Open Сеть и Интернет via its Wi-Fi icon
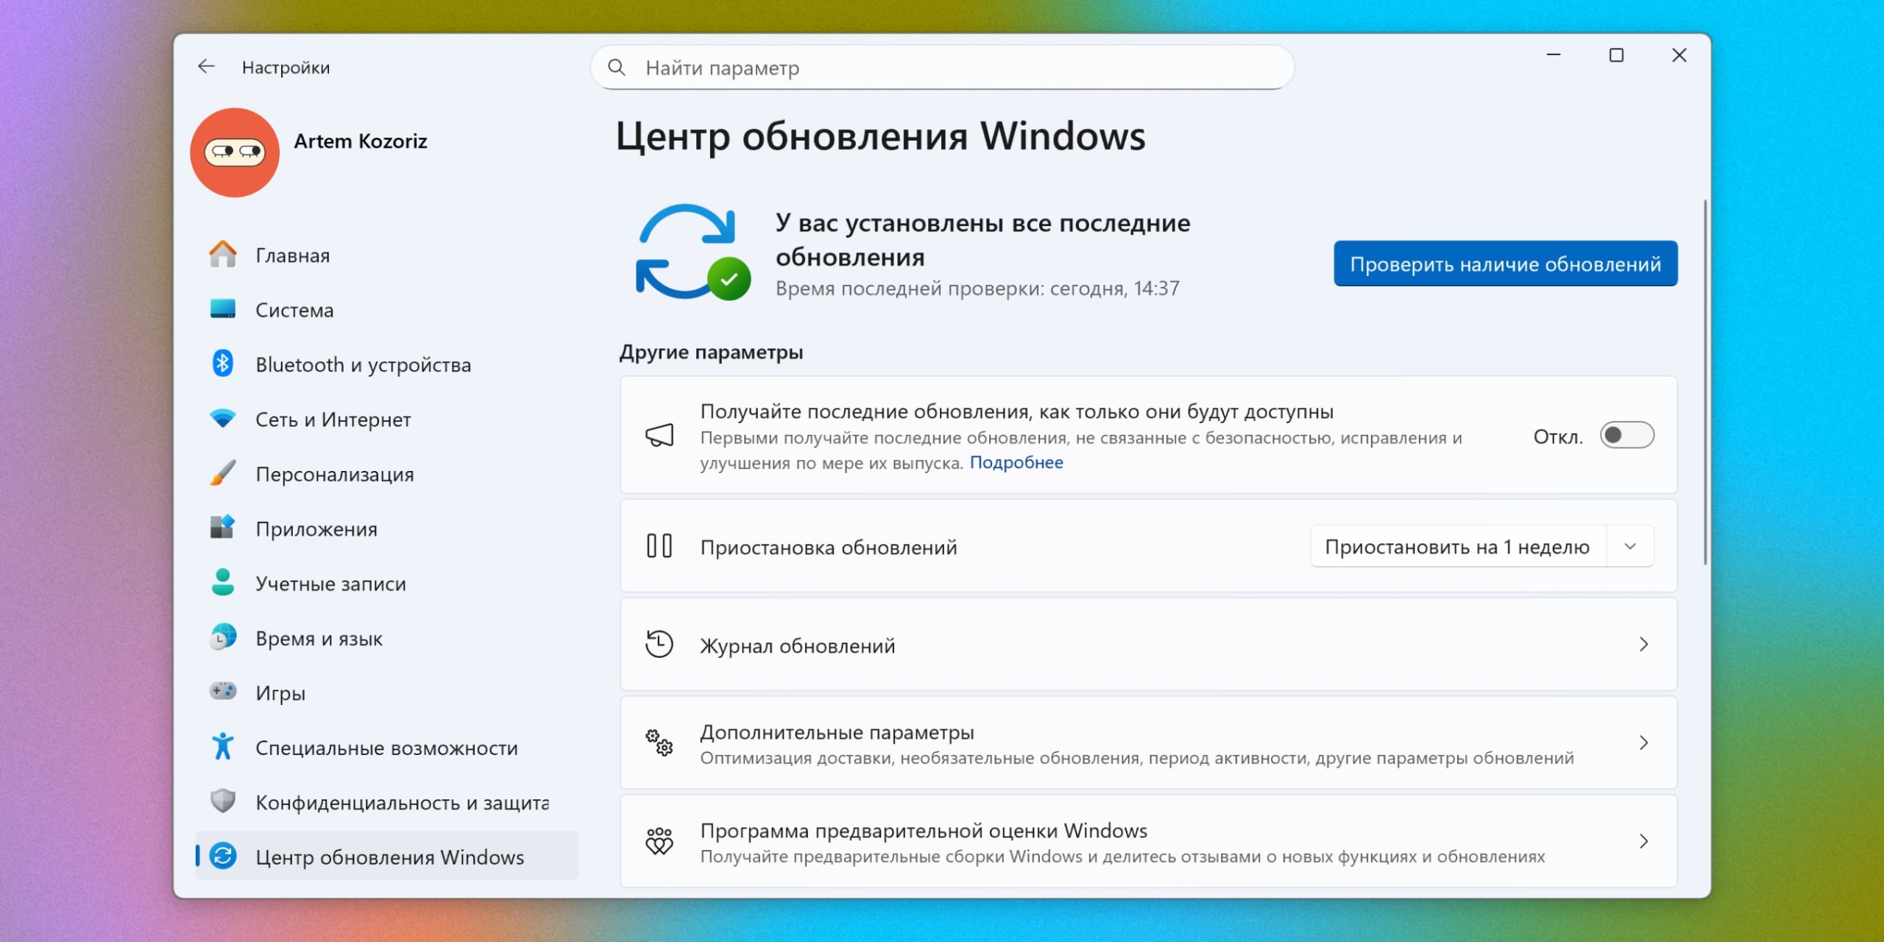Image resolution: width=1884 pixels, height=942 pixels. [x=223, y=419]
